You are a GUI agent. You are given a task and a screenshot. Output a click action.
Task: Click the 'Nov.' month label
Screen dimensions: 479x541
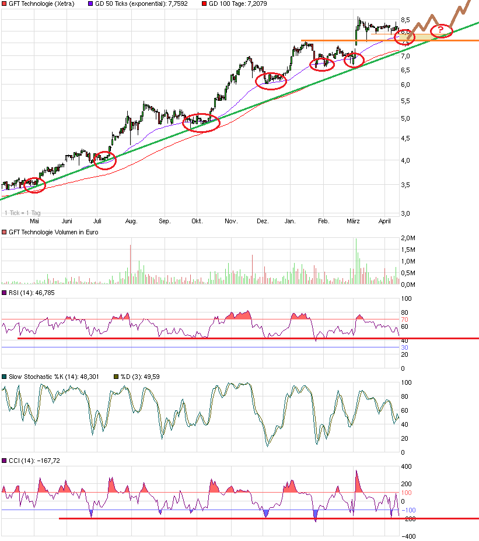point(231,221)
